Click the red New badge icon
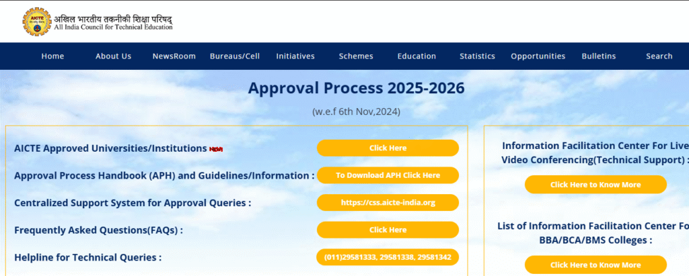689x276 pixels. tap(215, 149)
